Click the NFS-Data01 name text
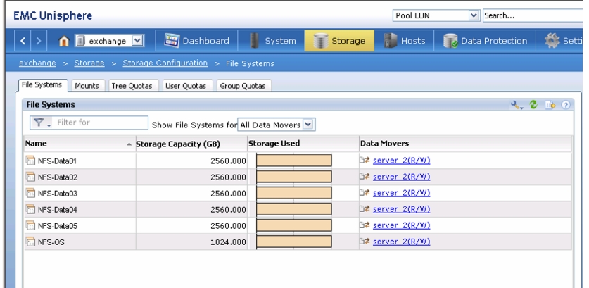This screenshot has height=288, width=589. 57,161
